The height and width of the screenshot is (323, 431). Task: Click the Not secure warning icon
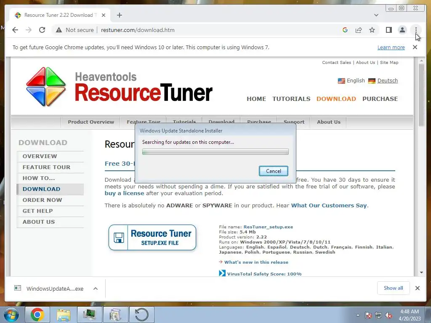[x=59, y=30]
